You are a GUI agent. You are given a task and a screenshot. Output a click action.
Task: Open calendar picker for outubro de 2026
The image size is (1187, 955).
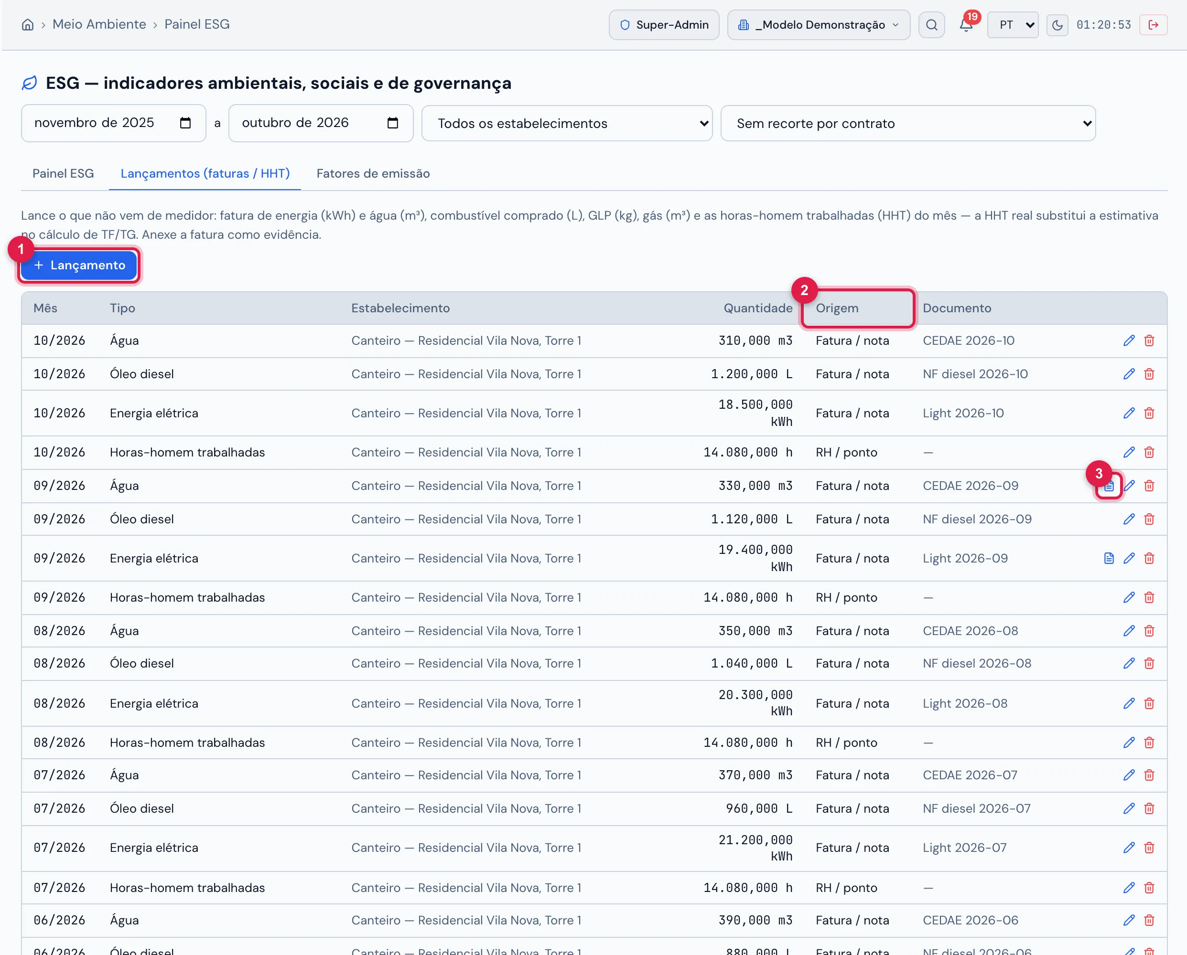click(x=392, y=123)
